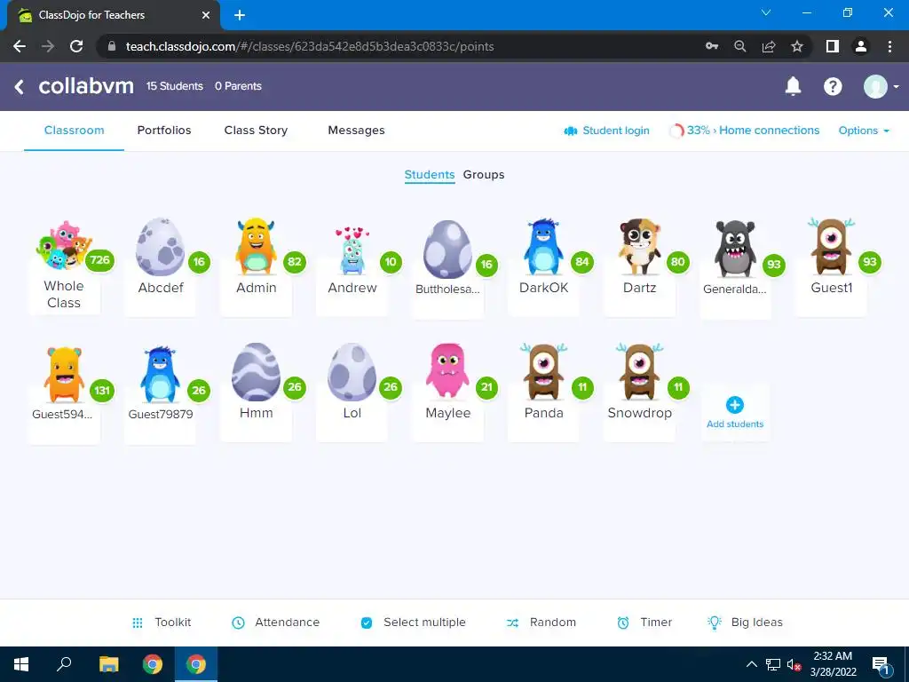Select Andrew's monster with hearts avatar

click(x=352, y=250)
